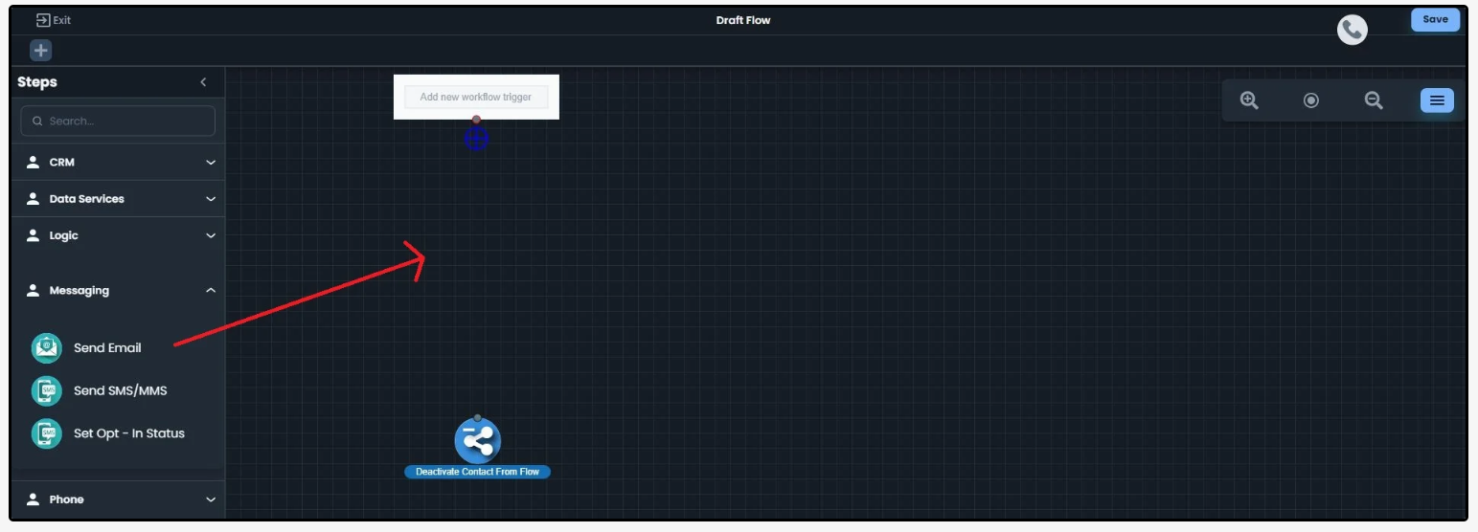Click the Add new workflow trigger box
This screenshot has height=532, width=1478.
pyautogui.click(x=476, y=97)
